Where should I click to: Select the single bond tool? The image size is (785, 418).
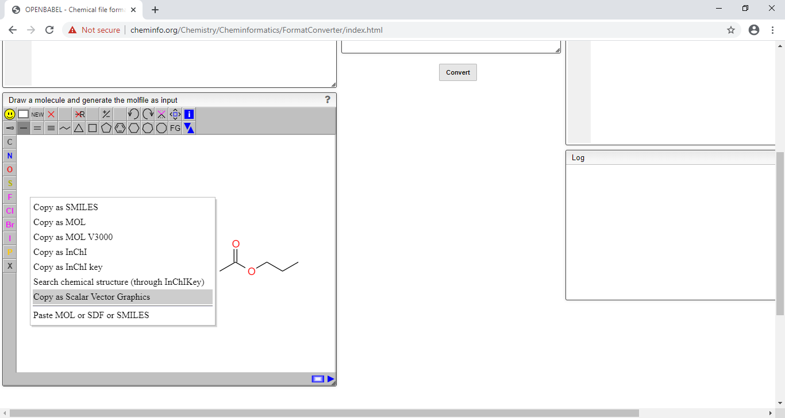tap(24, 128)
